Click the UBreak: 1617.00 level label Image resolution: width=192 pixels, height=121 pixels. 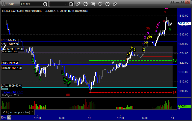tap(12, 68)
